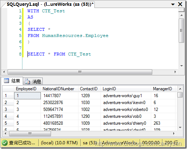Switch to the 结果 results tab
The height and width of the screenshot is (149, 187).
click(x=12, y=81)
